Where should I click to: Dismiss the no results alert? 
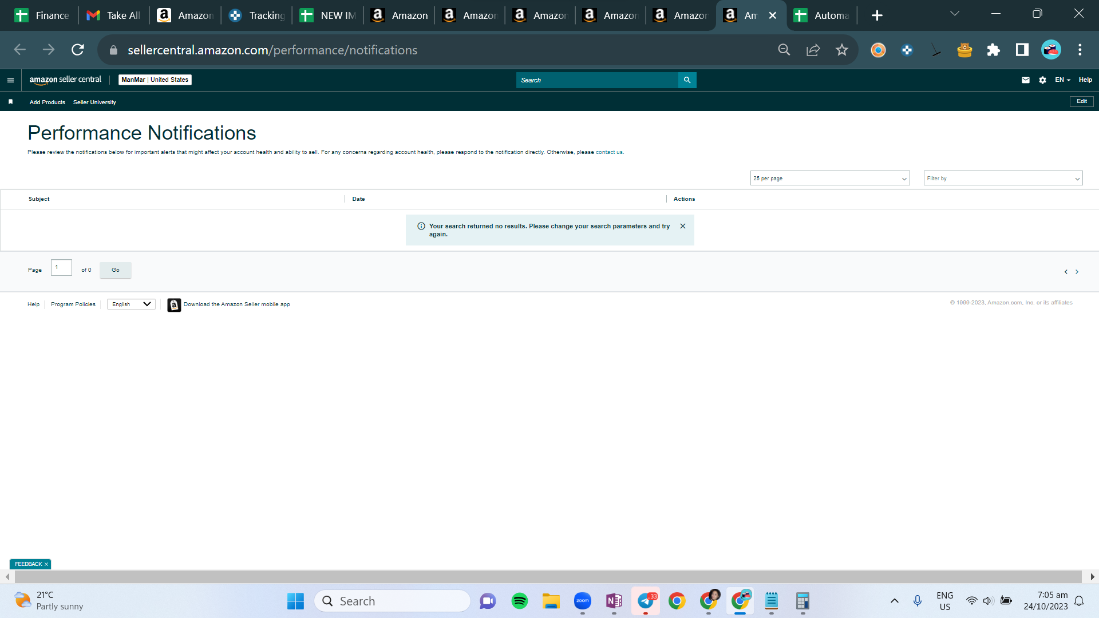click(683, 226)
